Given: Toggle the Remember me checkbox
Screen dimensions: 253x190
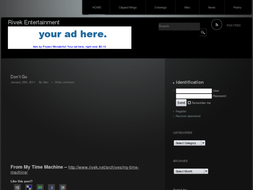Looking at the screenshot, I should tap(189, 103).
